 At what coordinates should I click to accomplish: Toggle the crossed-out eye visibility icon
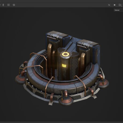coord(109,5)
